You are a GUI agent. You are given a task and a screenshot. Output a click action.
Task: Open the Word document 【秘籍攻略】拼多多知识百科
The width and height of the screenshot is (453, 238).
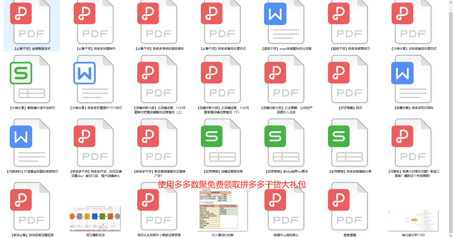coord(411,80)
